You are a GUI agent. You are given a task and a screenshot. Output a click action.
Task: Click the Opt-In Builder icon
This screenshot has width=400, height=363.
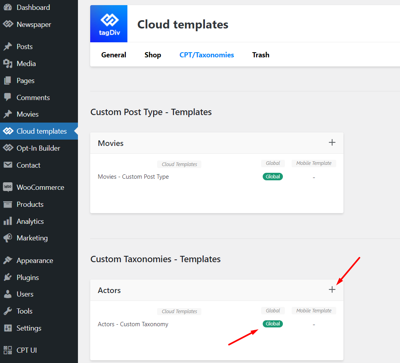(x=8, y=148)
